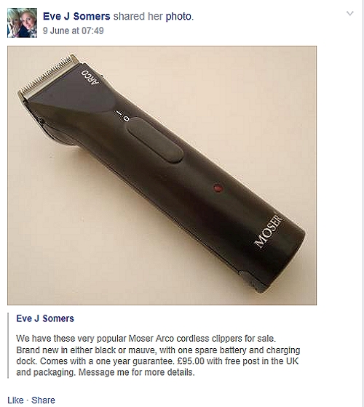Screen dimensions: 364x407
Task: Click the 'black or mauve' description line
Action: point(158,350)
